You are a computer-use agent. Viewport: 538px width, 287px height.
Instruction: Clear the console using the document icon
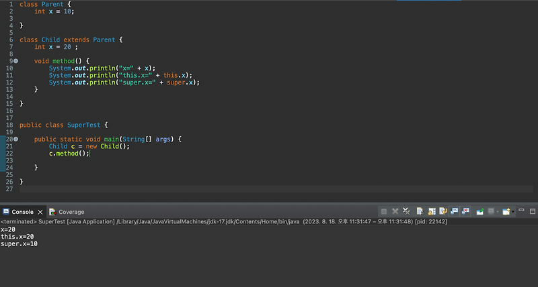pos(420,211)
